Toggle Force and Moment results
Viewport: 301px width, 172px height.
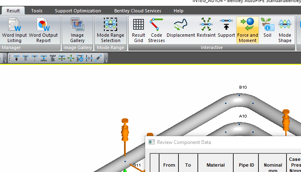(x=247, y=30)
